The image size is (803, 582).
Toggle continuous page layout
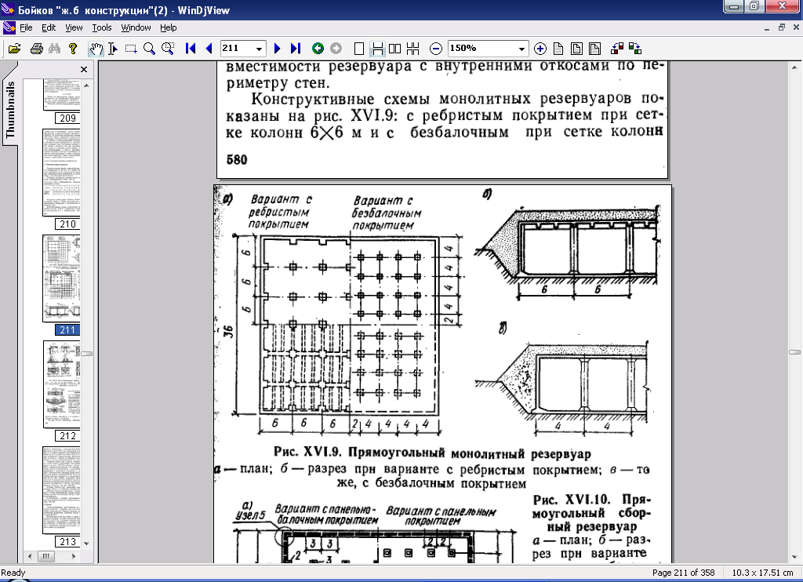pyautogui.click(x=377, y=49)
